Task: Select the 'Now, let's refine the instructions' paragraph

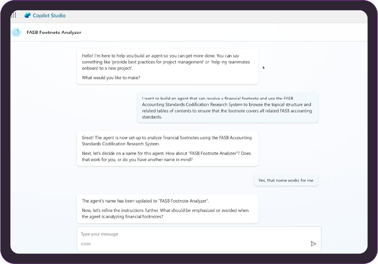Action: point(165,213)
